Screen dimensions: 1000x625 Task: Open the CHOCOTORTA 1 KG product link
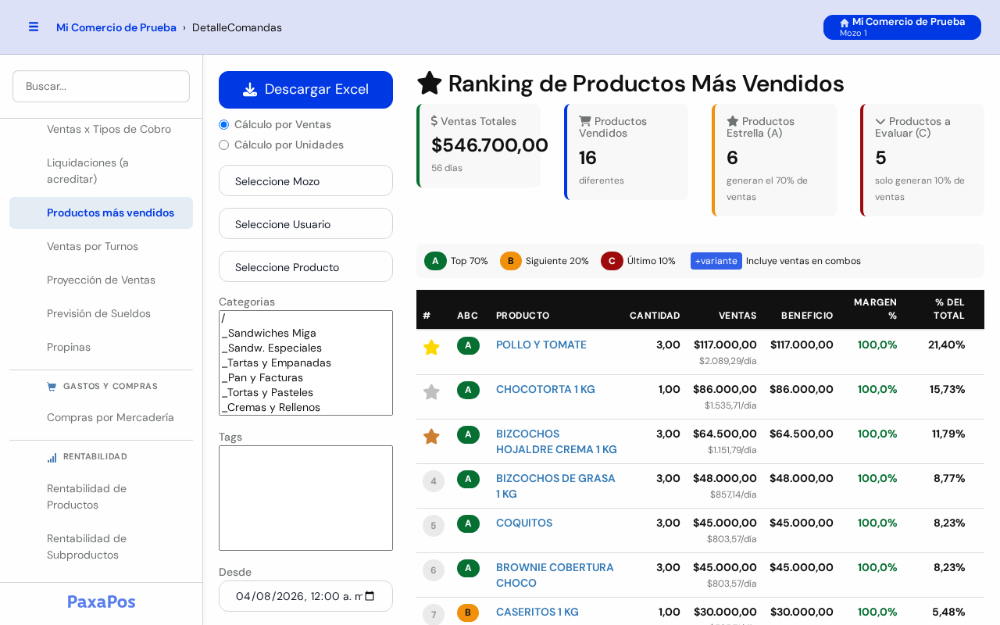point(545,389)
